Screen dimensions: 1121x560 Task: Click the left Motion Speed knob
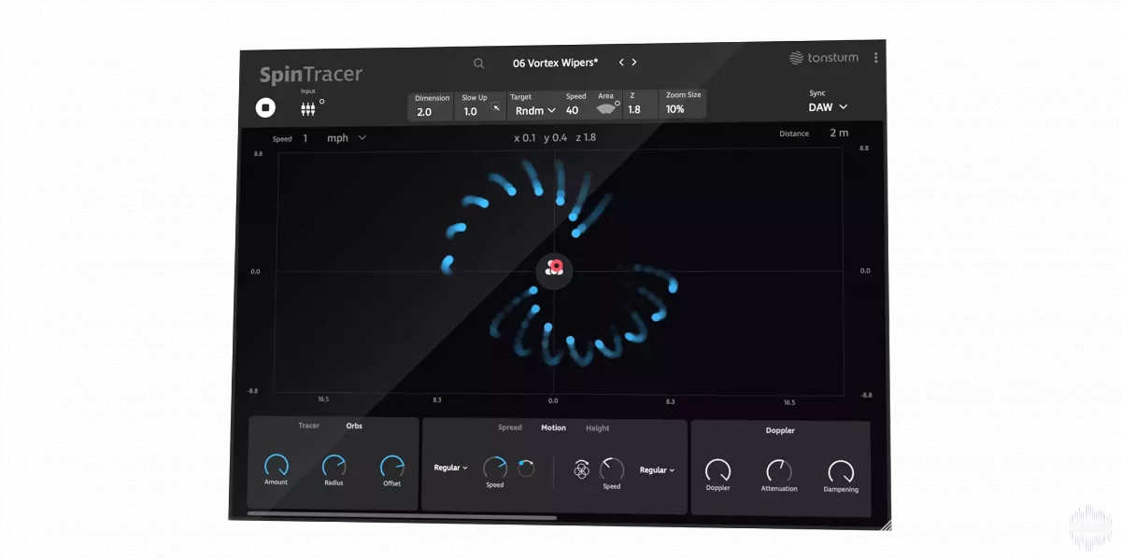tap(495, 468)
